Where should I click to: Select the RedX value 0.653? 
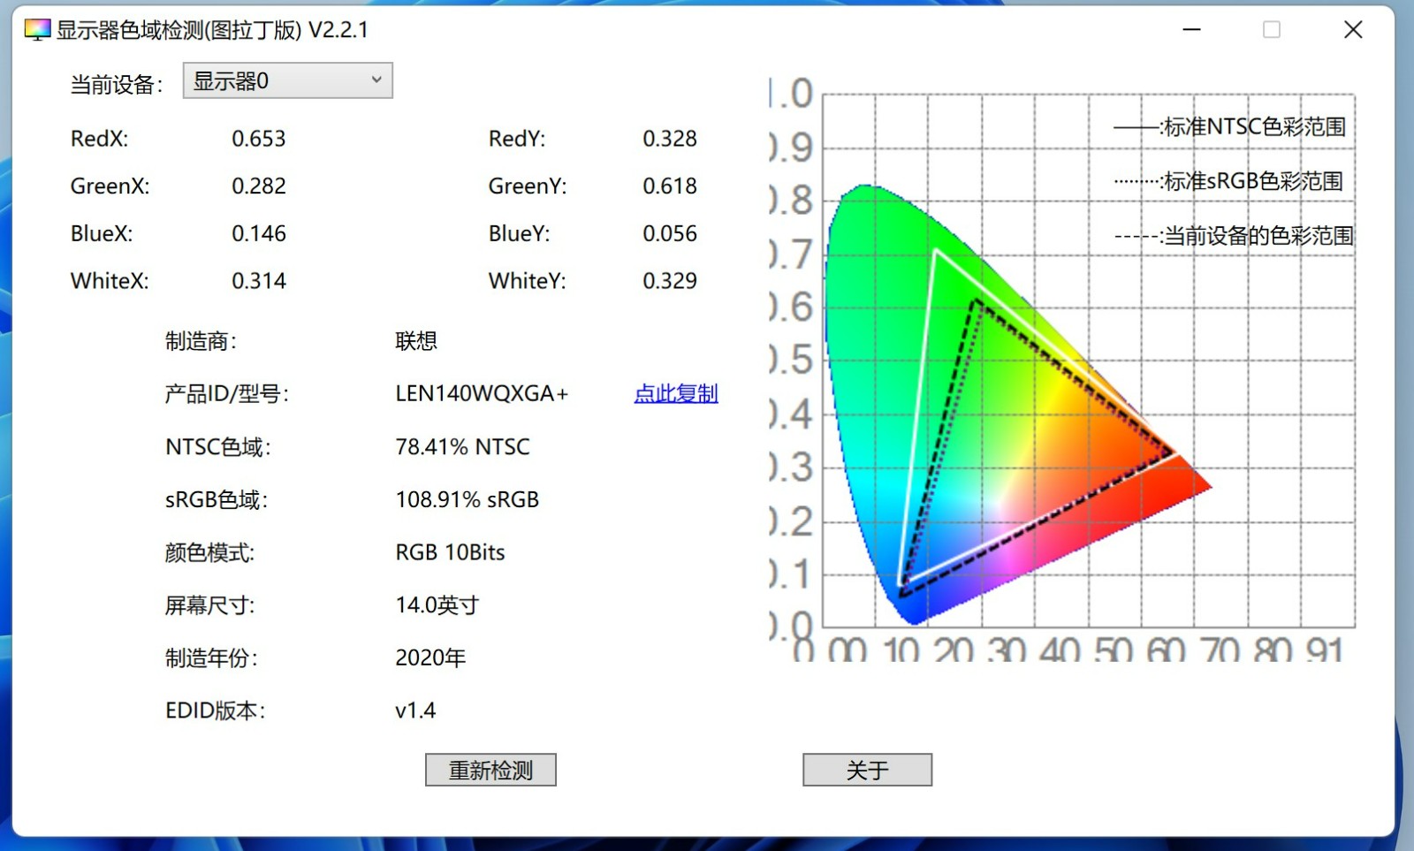[x=259, y=139]
